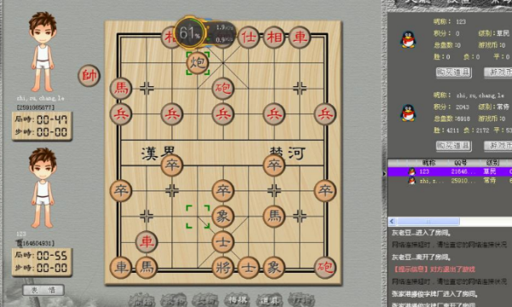Click the upper opponent character avatar
Viewport: 512px width, 307px height.
coord(43,52)
